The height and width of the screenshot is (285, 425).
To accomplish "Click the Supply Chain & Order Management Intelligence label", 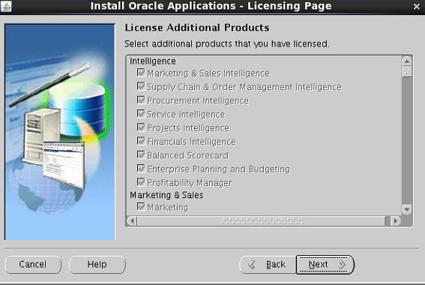I will pos(244,87).
